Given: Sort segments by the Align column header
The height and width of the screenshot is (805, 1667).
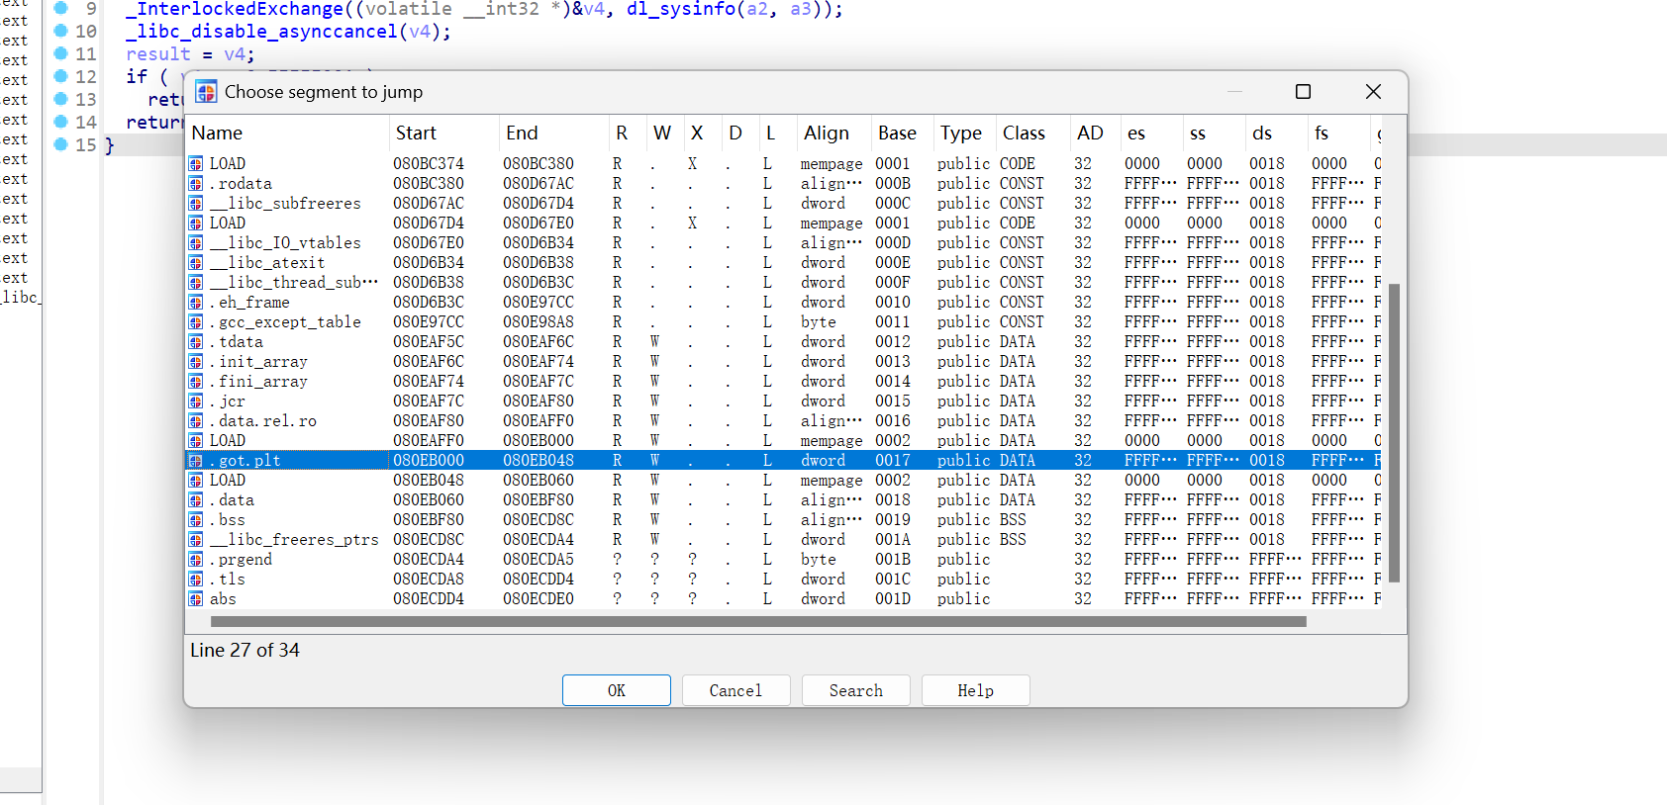Looking at the screenshot, I should pyautogui.click(x=833, y=133).
